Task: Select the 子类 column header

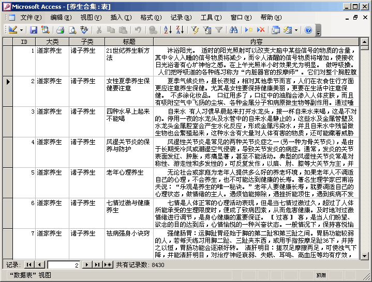Action: 87,42
